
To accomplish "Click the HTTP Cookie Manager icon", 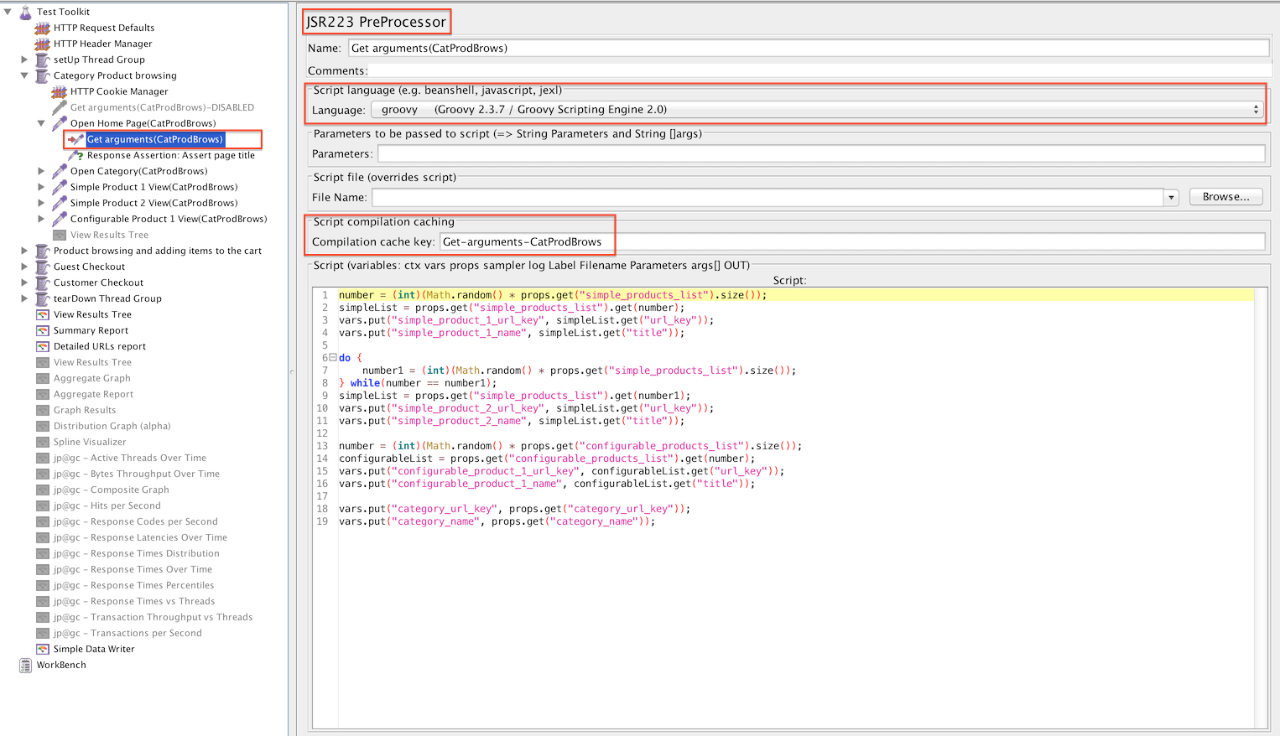I will (x=59, y=91).
